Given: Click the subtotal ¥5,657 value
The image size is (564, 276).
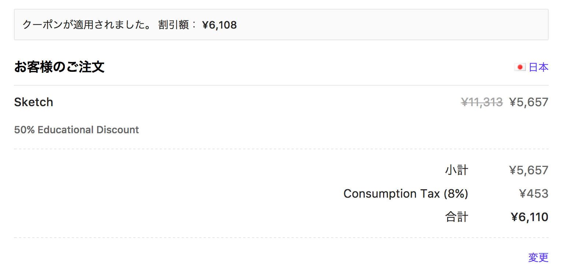Looking at the screenshot, I should pyautogui.click(x=528, y=170).
